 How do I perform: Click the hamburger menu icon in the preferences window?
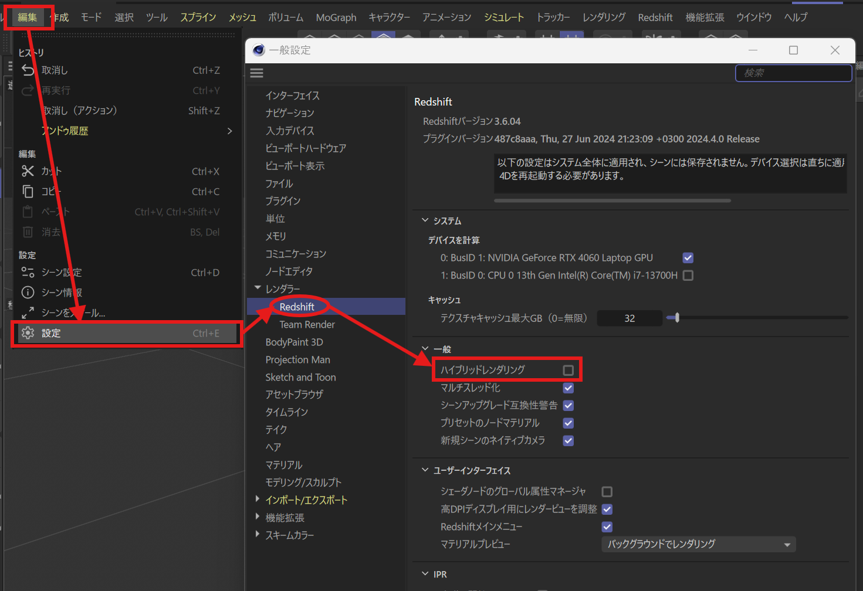pos(256,73)
